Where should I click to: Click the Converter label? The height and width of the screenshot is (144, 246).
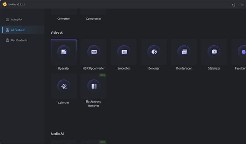point(63,19)
